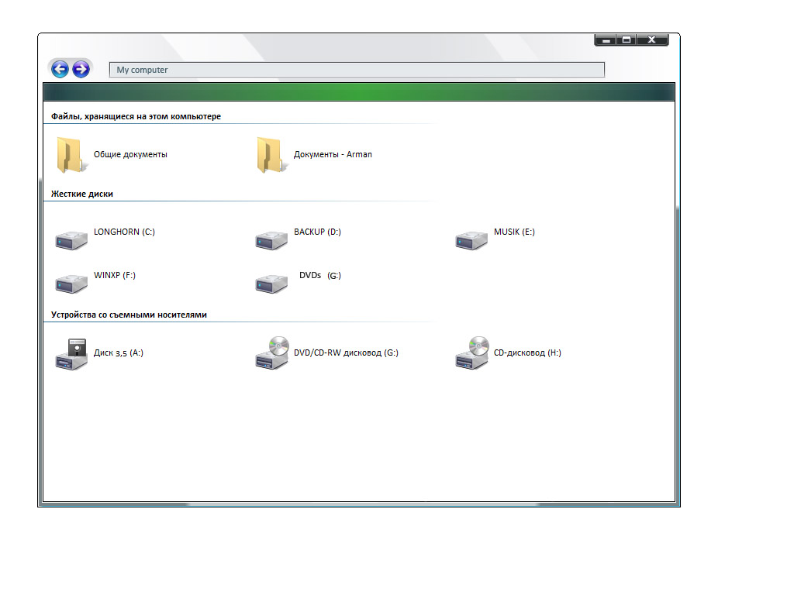
Task: Click the LONGHORN (C:) label
Action: pos(124,232)
